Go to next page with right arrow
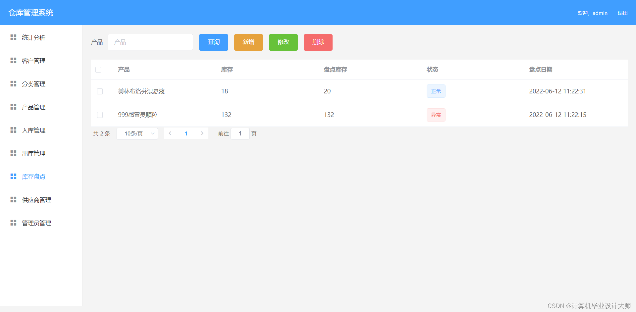The image size is (636, 312). click(202, 133)
